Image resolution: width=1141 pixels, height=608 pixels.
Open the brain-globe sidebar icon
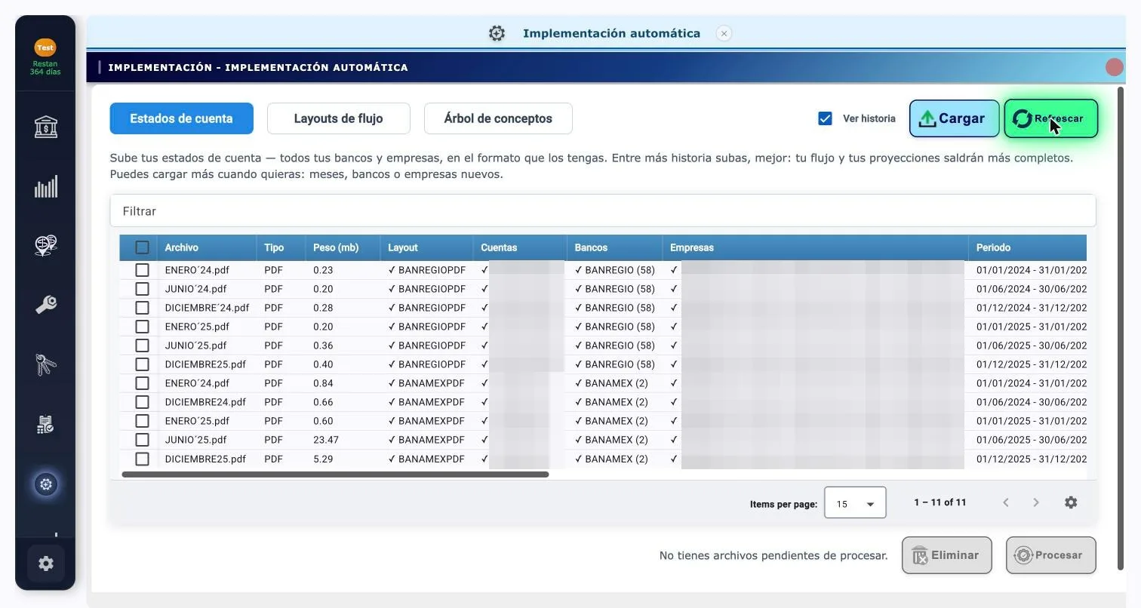point(46,245)
